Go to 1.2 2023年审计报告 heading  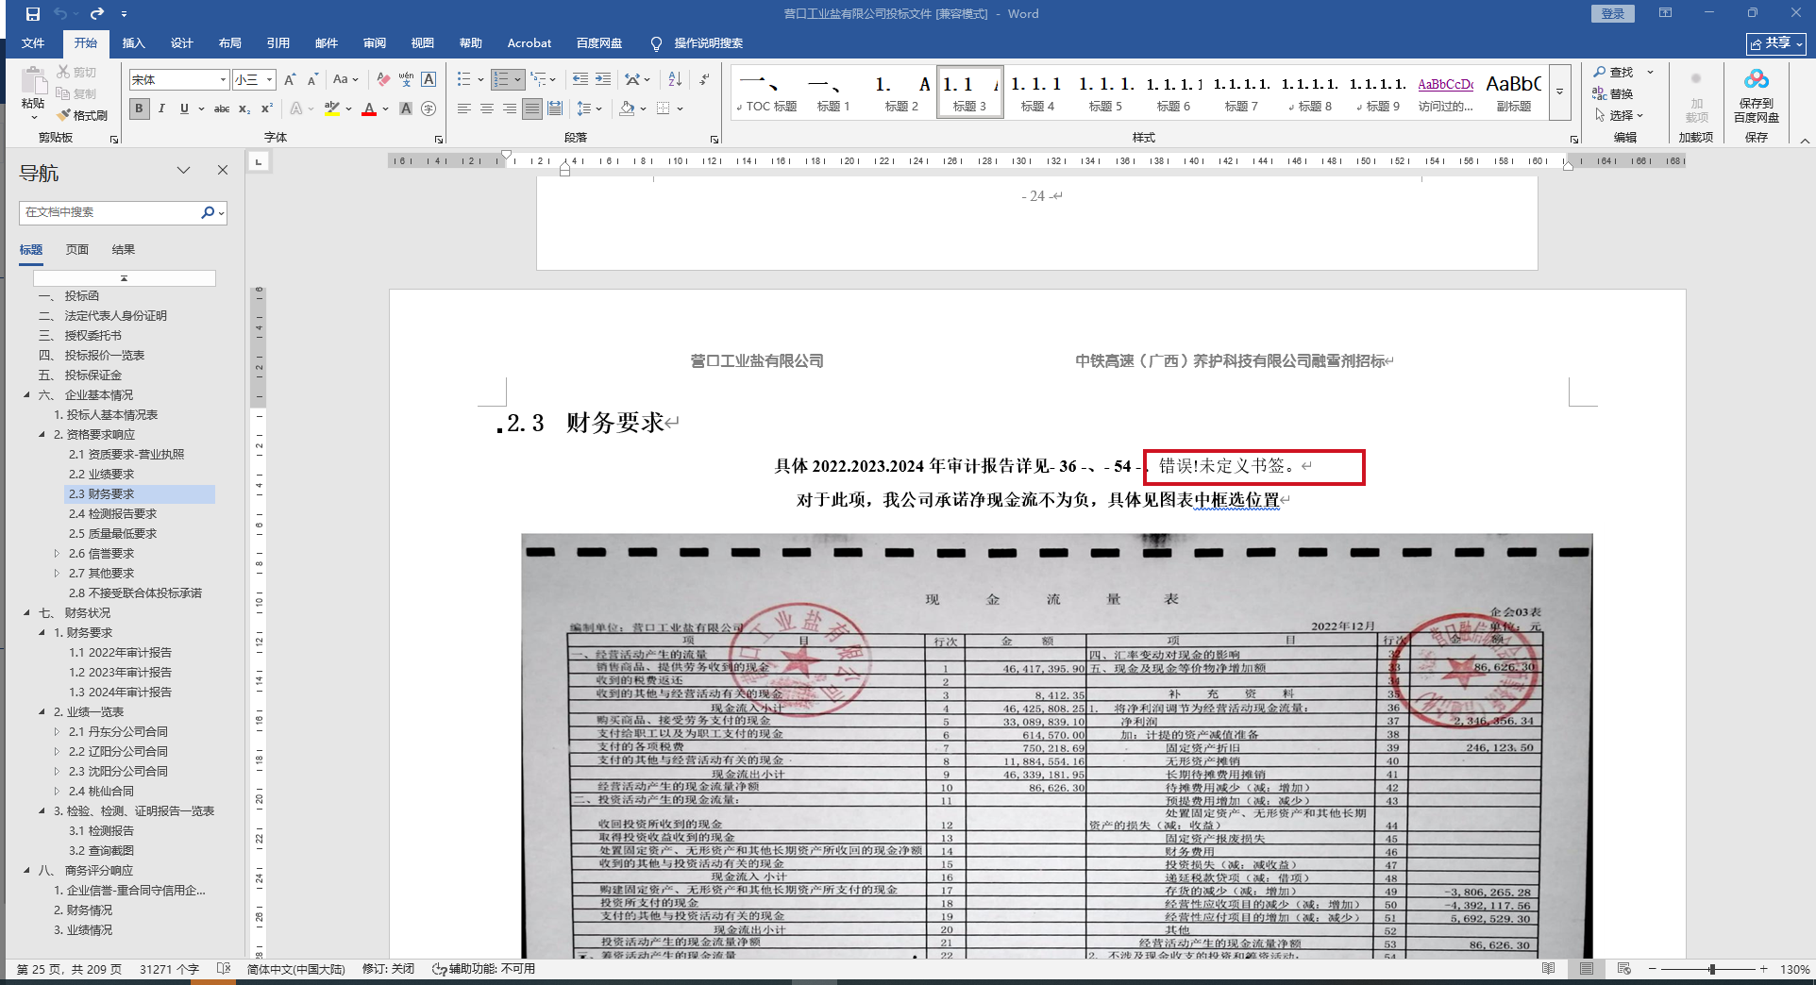pyautogui.click(x=120, y=673)
